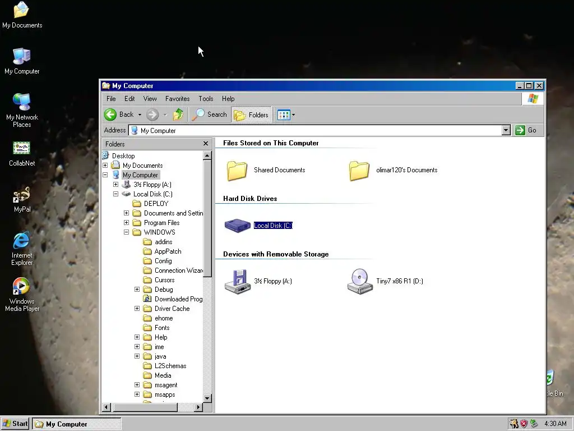Click the green tray icon beside the clock
The height and width of the screenshot is (431, 574).
[534, 424]
